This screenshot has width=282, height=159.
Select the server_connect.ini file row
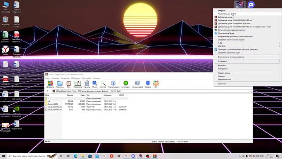click(86, 110)
